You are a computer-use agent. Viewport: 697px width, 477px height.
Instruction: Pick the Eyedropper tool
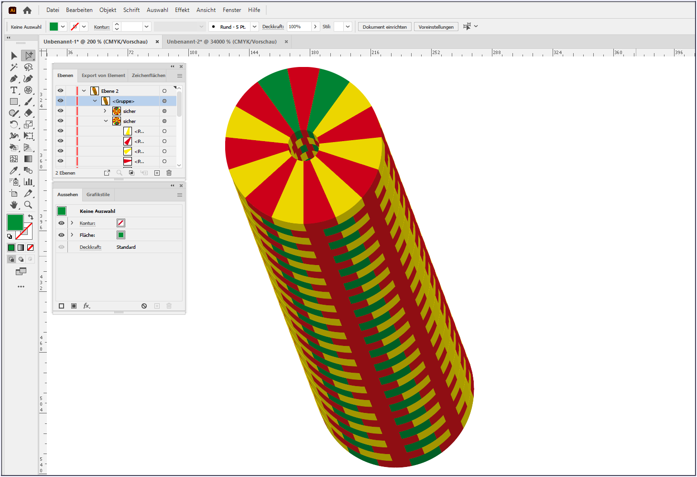click(x=13, y=170)
